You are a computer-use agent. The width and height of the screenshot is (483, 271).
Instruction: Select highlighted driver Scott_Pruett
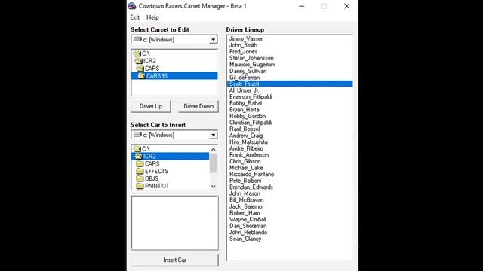(x=290, y=84)
